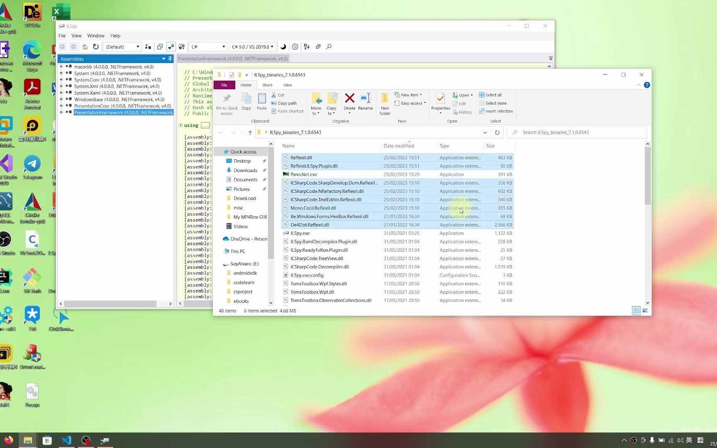Launch Firefox from the taskbar

8,440
